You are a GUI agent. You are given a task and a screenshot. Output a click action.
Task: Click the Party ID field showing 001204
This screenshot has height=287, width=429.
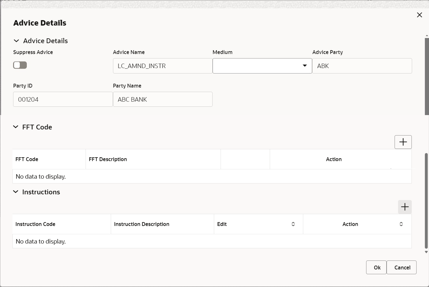click(63, 99)
